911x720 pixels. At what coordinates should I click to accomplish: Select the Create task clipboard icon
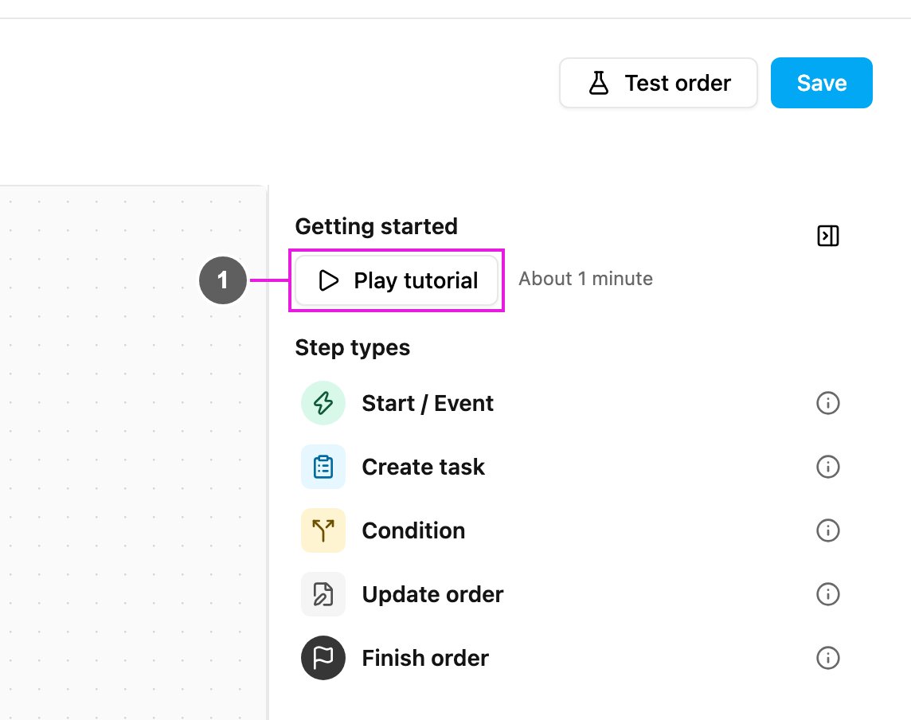(x=323, y=467)
